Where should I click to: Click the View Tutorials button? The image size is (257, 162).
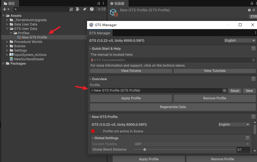click(x=215, y=71)
